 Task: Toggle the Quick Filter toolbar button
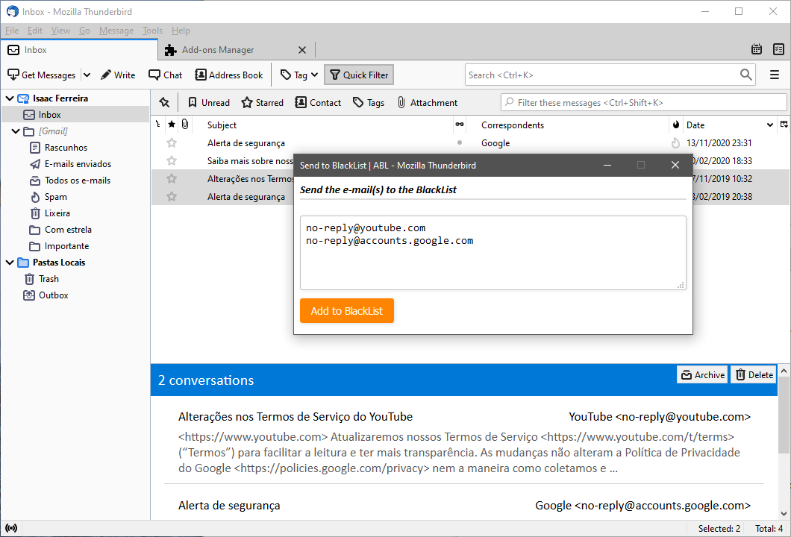pos(359,75)
